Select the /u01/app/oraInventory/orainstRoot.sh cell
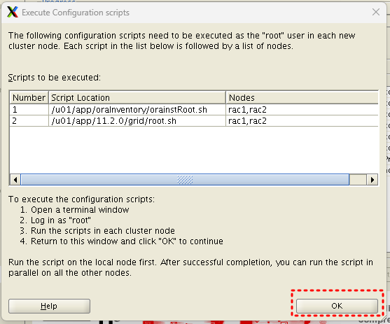The image size is (390, 324). click(x=137, y=110)
